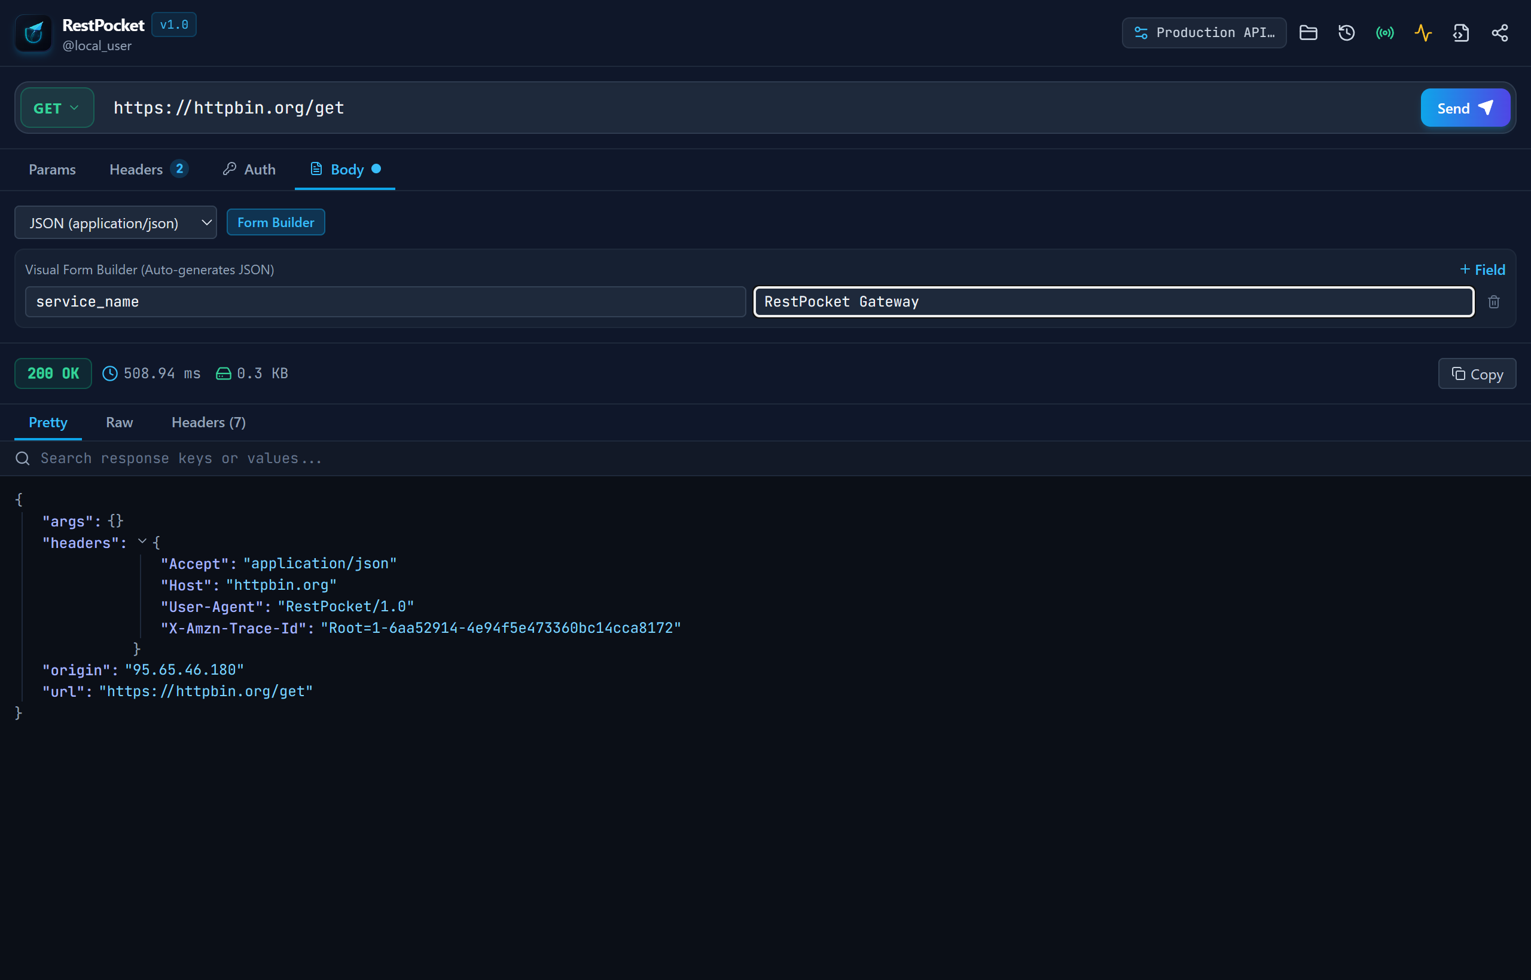Open JSON (application/json) body type dropdown
The height and width of the screenshot is (980, 1531).
(116, 223)
